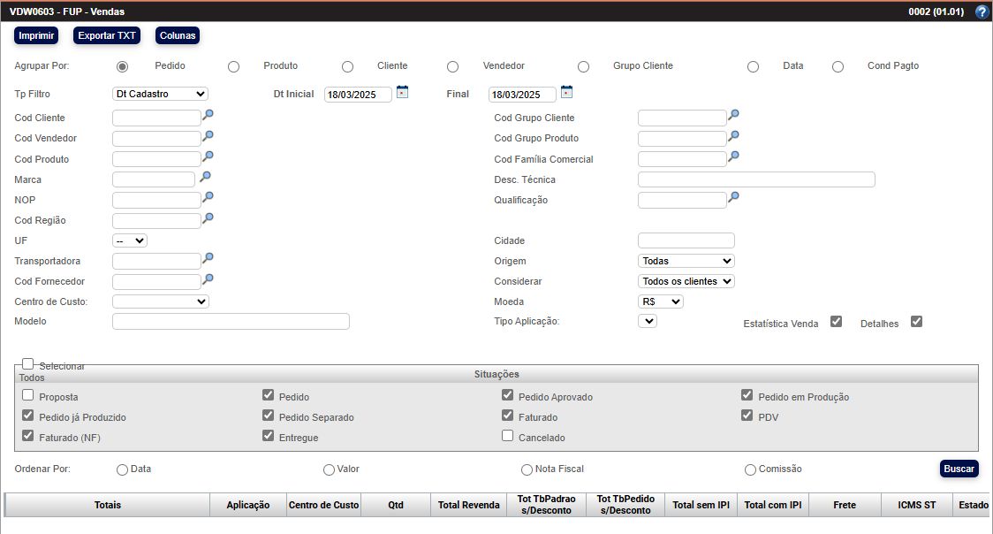Select Produto grouping radio button
Screen dimensions: 993x534
click(x=233, y=66)
